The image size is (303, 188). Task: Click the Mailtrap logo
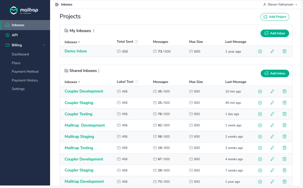pyautogui.click(x=24, y=11)
